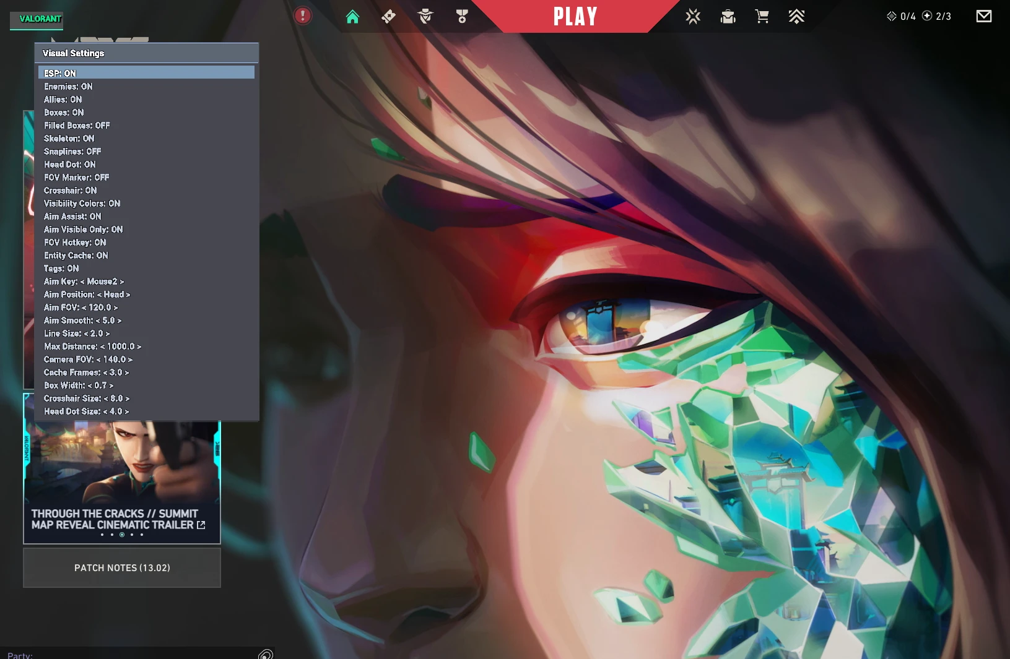Open the starburst icon right of PLAY
This screenshot has width=1010, height=659.
pos(693,17)
